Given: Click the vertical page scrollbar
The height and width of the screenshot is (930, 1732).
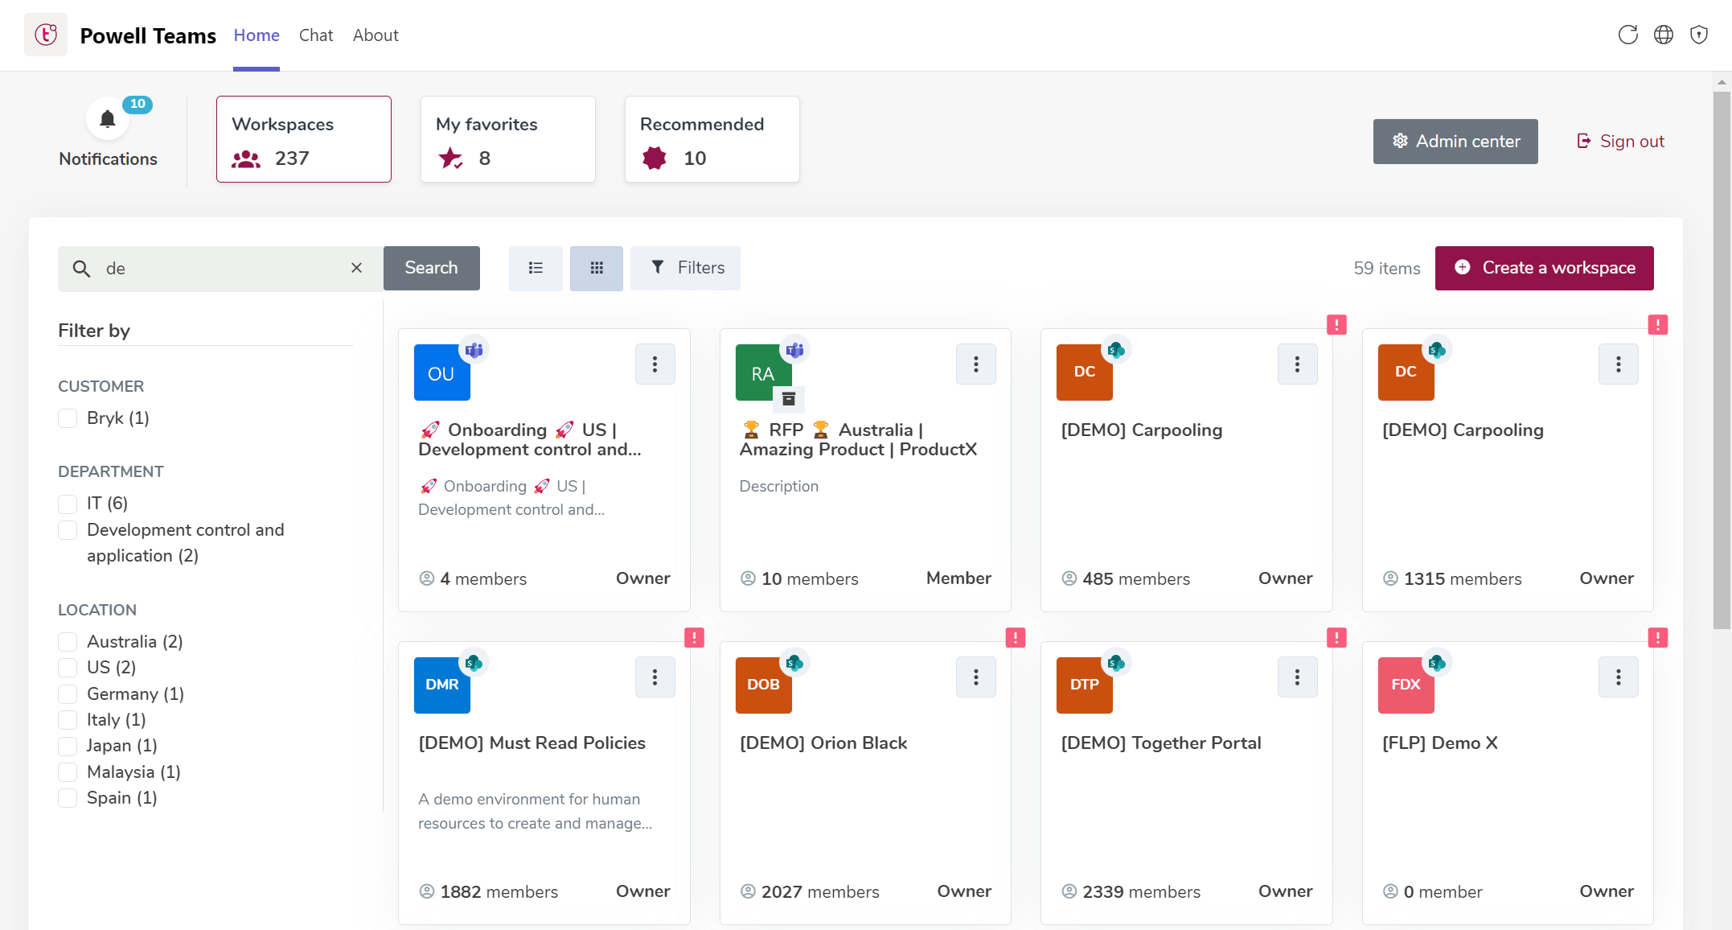Looking at the screenshot, I should coord(1722,360).
